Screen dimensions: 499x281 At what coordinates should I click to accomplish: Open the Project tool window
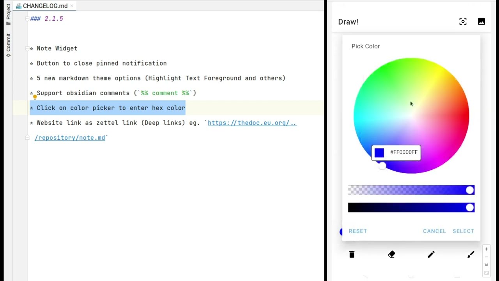(x=8, y=14)
